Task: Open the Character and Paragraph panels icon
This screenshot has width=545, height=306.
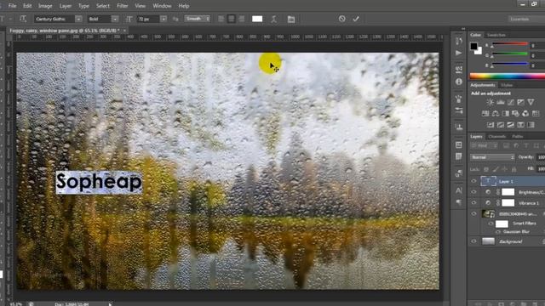Action: [x=291, y=19]
